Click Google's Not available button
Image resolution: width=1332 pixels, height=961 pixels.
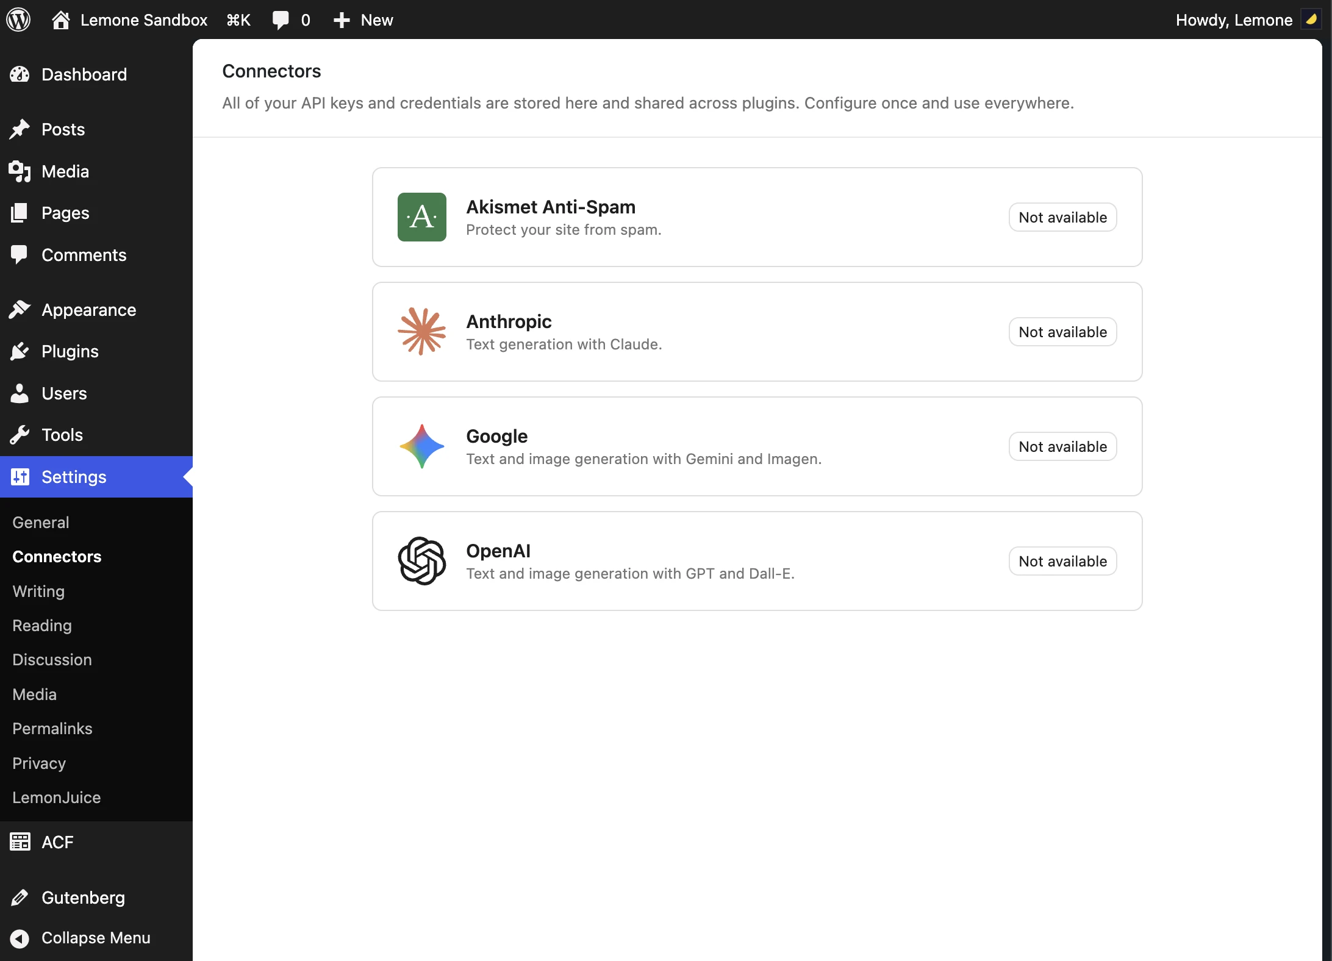(1062, 446)
